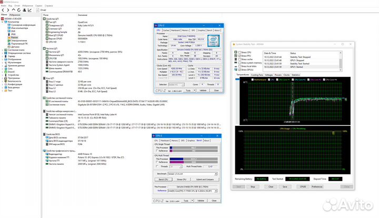Enable Stress cache checkbox
Screen dimensions: 379x218
coord(240,59)
